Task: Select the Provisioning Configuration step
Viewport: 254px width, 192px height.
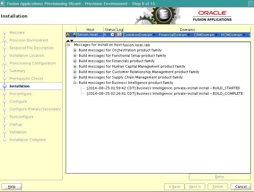Action: (x=33, y=63)
